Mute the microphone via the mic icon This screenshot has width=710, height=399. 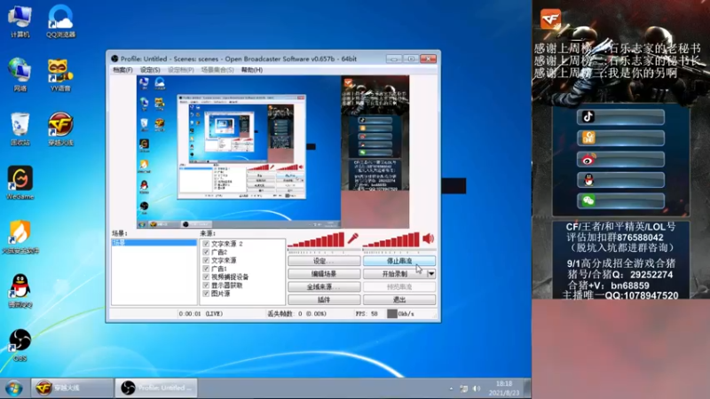[352, 239]
